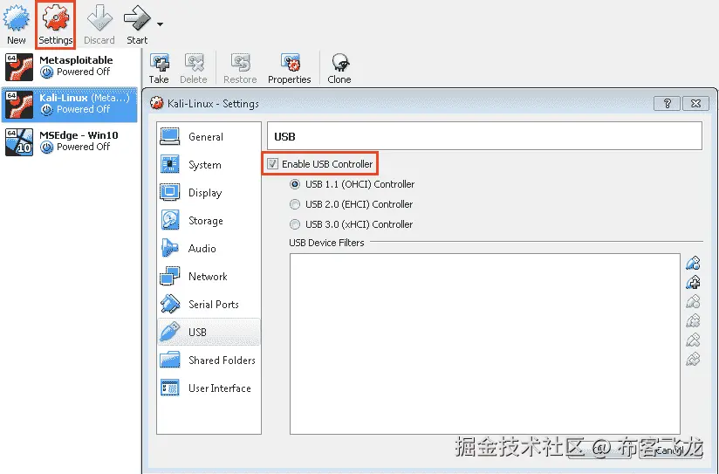Screen dimensions: 719x474
Task: Open the Serial Ports settings category
Action: click(209, 305)
